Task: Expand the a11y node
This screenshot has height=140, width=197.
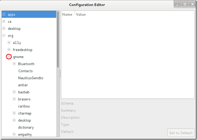Action: click(x=9, y=43)
